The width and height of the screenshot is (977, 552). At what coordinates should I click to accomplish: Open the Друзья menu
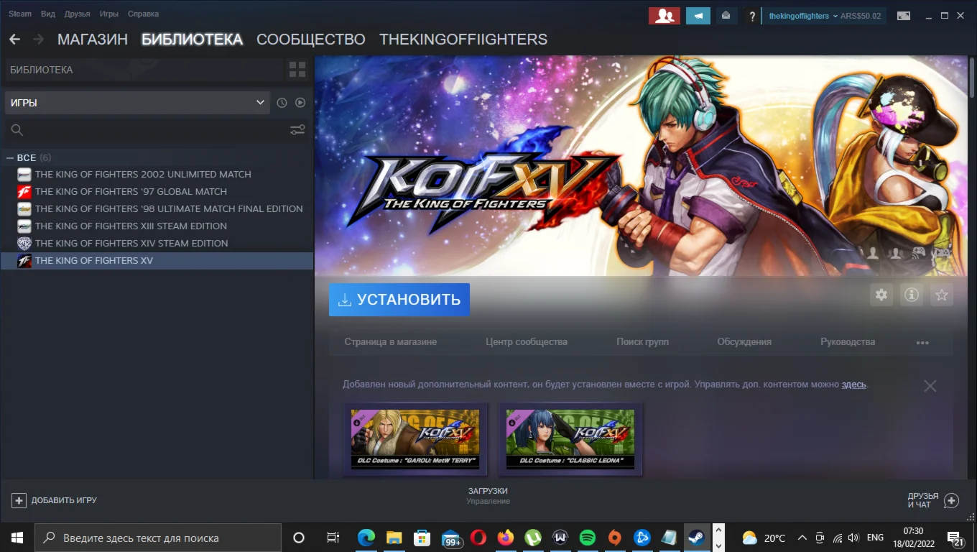click(x=78, y=14)
